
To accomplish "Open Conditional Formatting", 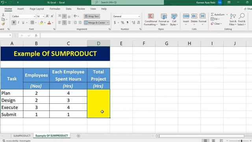I will click(x=150, y=19).
